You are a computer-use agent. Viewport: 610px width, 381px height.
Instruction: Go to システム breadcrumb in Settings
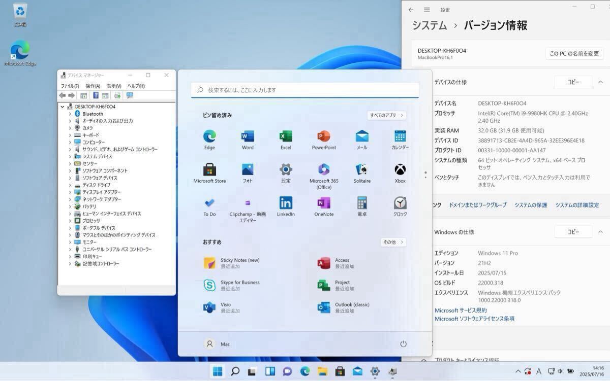(x=429, y=25)
